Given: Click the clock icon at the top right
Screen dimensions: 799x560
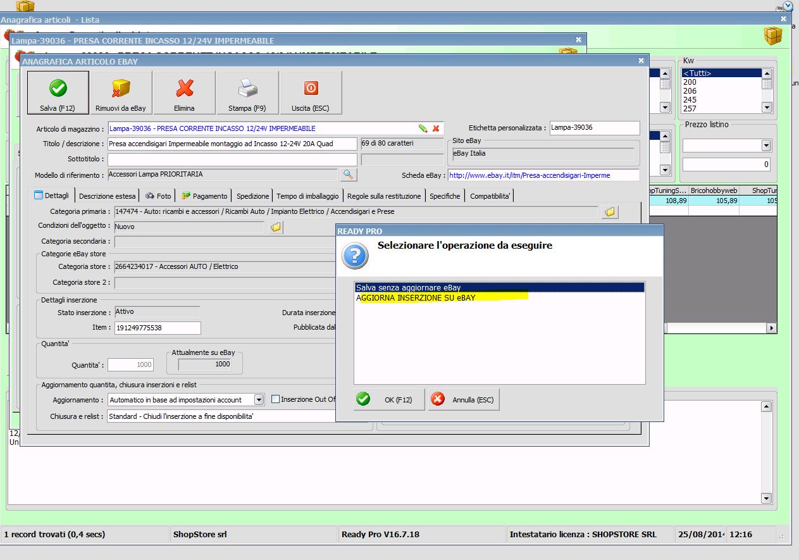Looking at the screenshot, I should [788, 6].
